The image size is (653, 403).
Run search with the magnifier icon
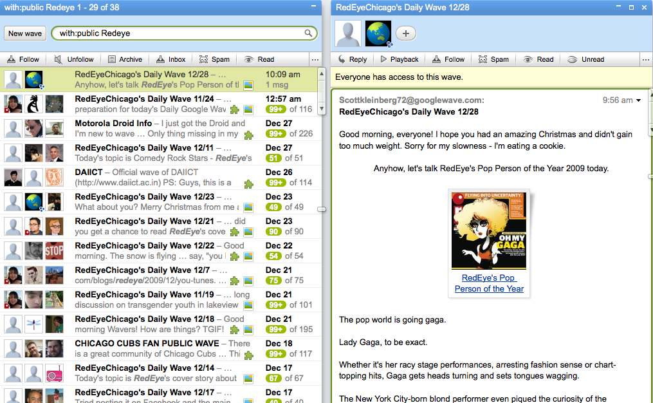click(x=308, y=33)
